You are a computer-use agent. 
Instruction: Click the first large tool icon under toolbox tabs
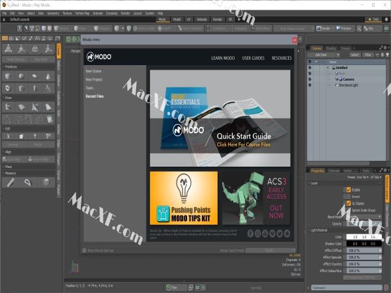[x=8, y=49]
